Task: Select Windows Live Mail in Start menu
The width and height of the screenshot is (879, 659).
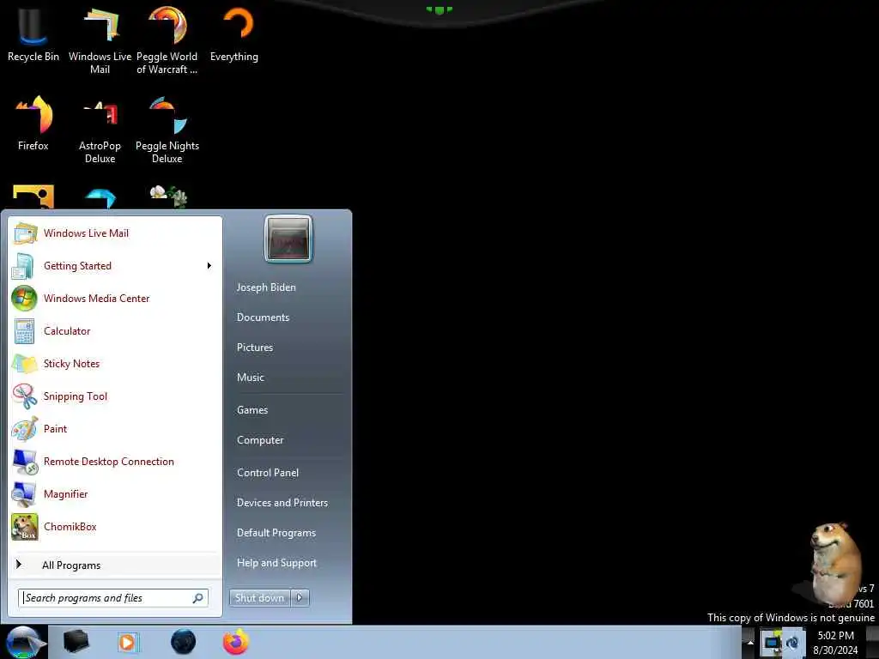Action: click(116, 233)
